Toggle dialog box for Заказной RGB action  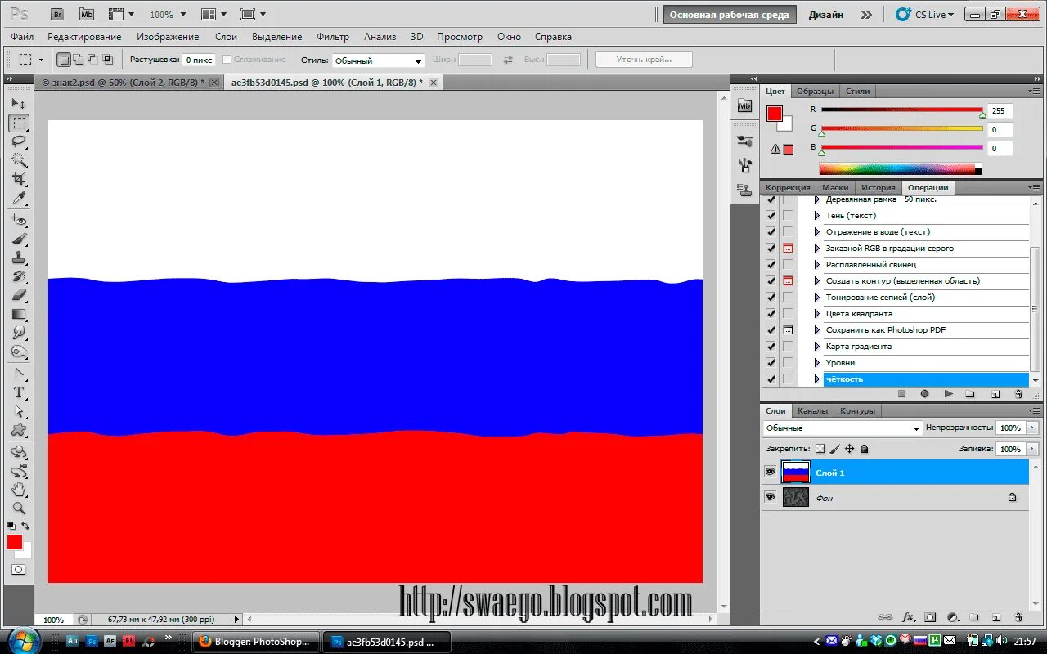[788, 249]
